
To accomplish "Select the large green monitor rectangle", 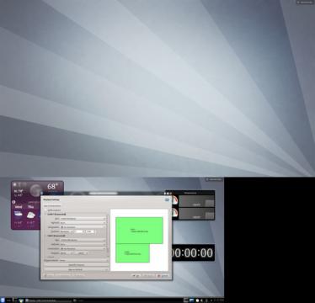I will click(139, 231).
